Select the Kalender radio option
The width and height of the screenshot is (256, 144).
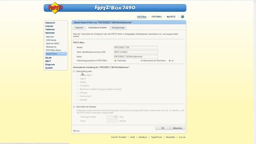pyautogui.click(x=78, y=100)
